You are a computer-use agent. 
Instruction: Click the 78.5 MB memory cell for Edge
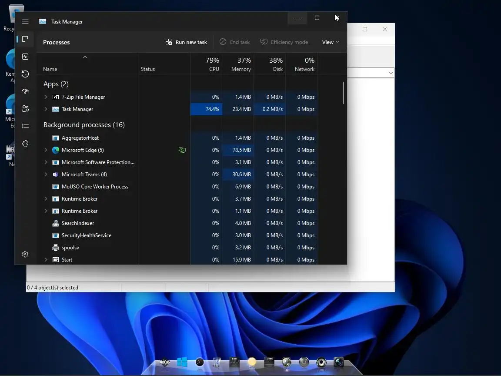coord(238,150)
